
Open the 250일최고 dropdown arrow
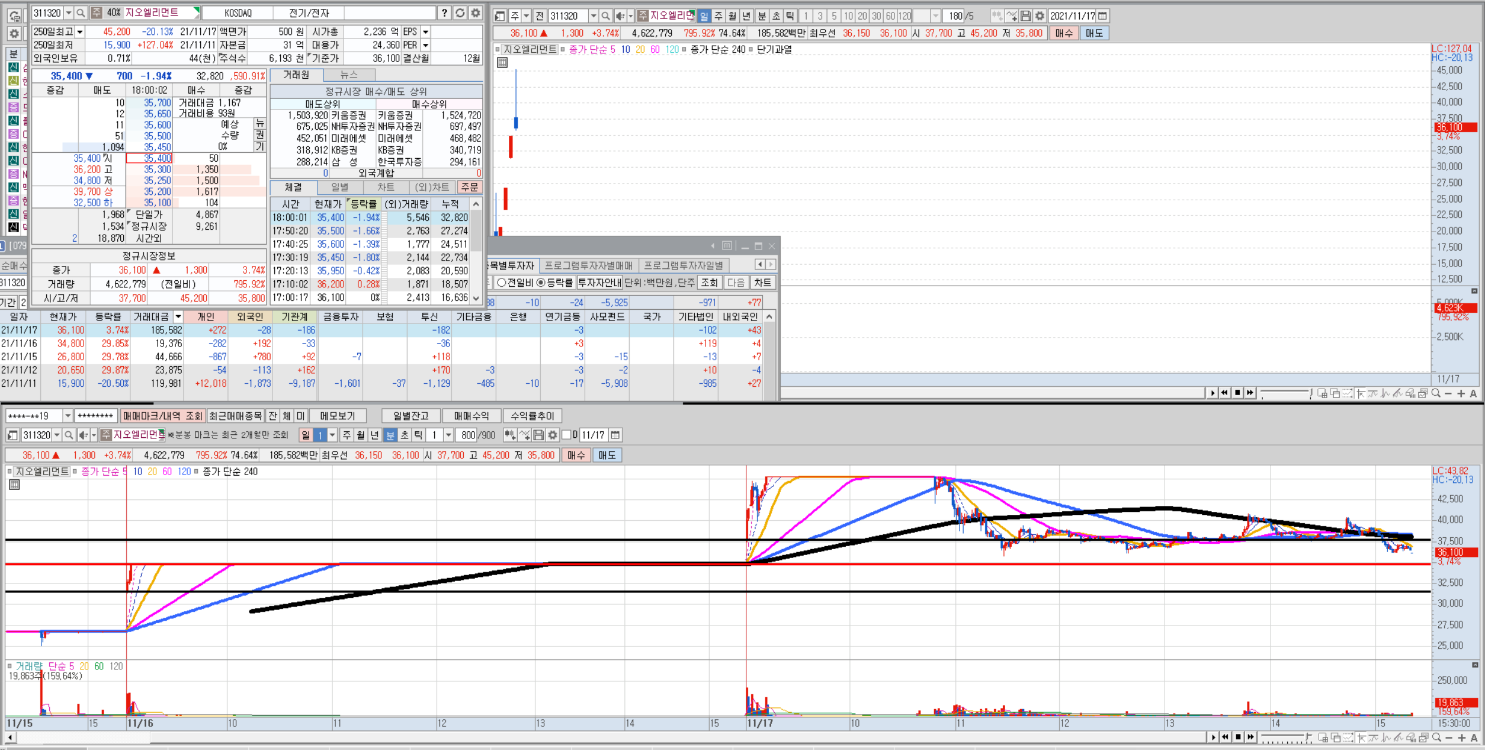point(80,32)
